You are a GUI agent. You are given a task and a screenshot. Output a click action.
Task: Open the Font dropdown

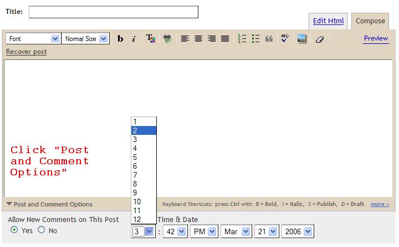[33, 39]
